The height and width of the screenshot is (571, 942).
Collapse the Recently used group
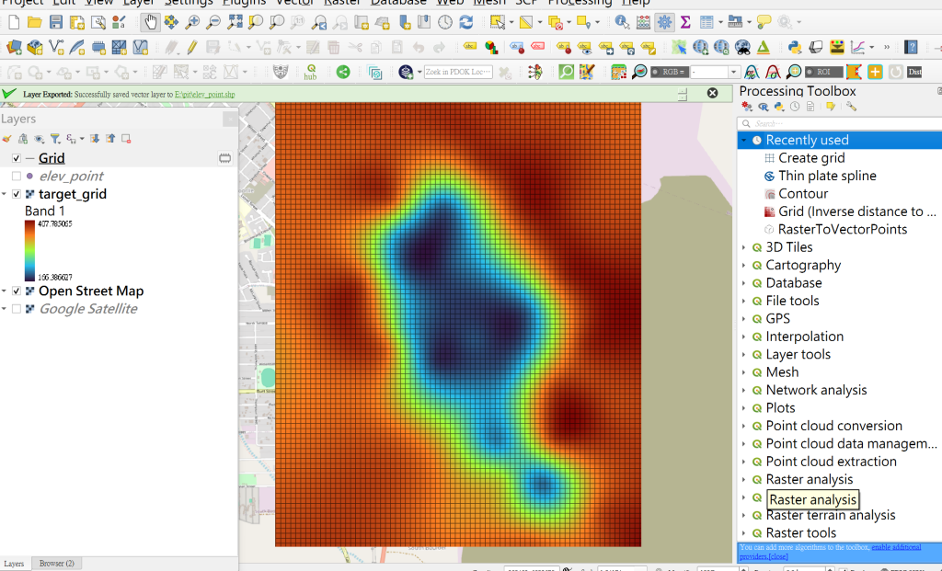[x=743, y=141]
